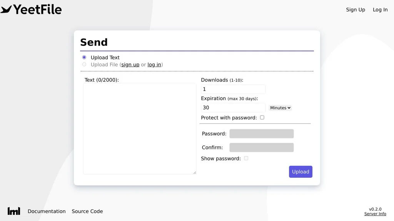
Task: Follow the "sign up" link beside Upload File
Action: tap(130, 65)
